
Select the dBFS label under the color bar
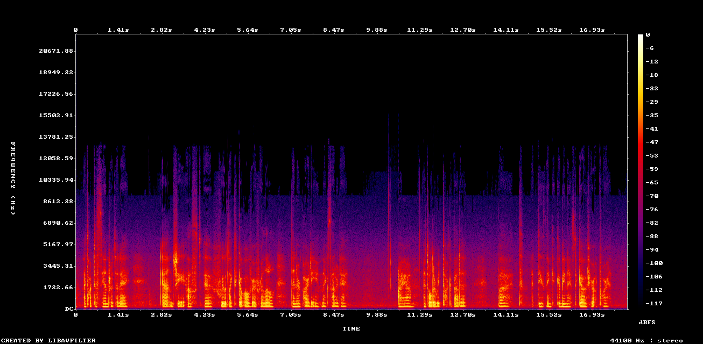click(x=646, y=321)
